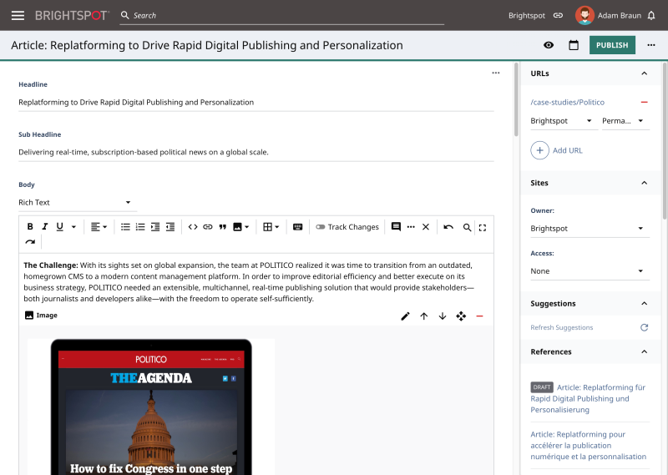Viewport: 668px width, 475px height.
Task: Insert a numbered list
Action: click(140, 227)
